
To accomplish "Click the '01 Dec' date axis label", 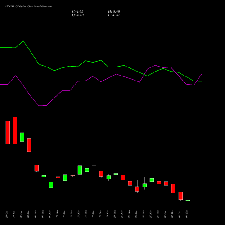I will (x=165, y=214).
